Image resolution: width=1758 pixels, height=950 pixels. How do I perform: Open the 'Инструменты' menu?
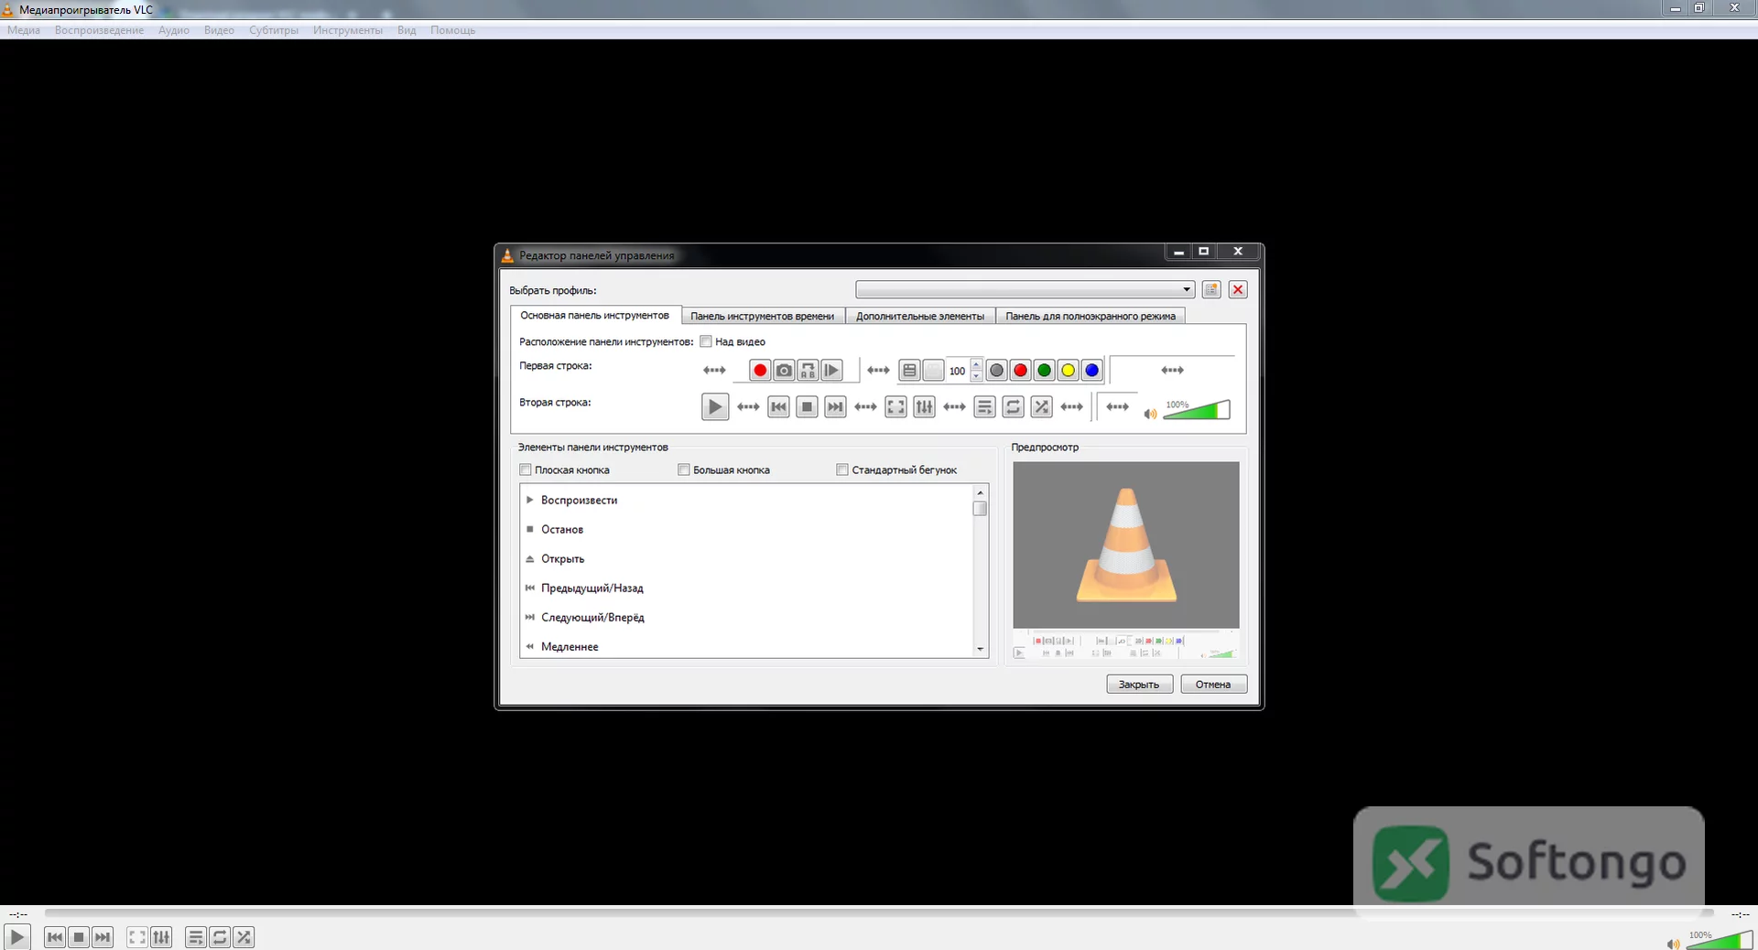(x=348, y=30)
